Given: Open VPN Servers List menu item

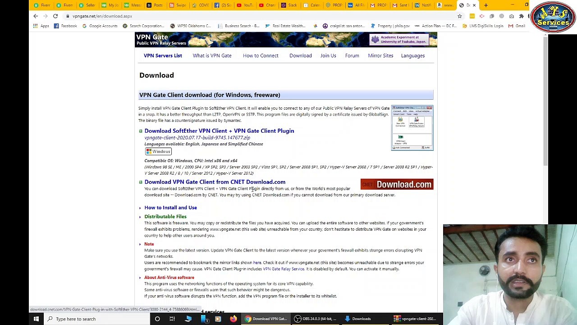Looking at the screenshot, I should (163, 56).
